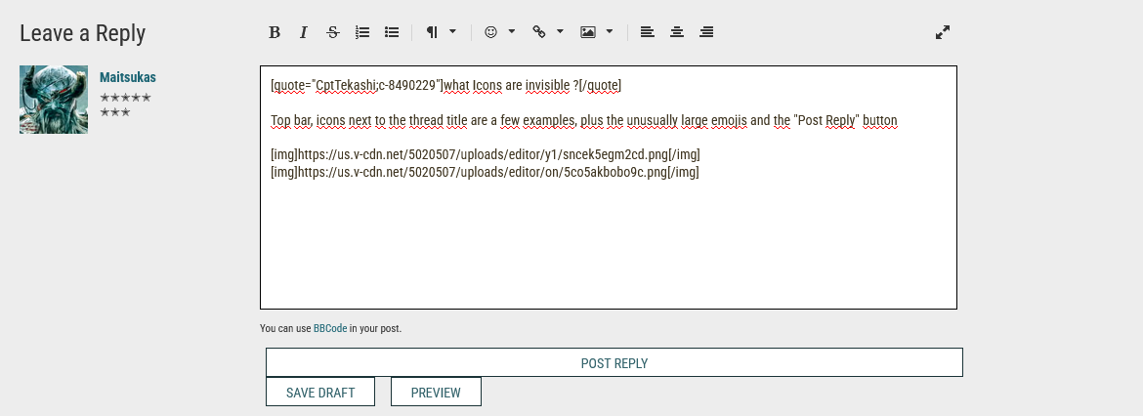Click the star rank under Maitsukas

[125, 104]
